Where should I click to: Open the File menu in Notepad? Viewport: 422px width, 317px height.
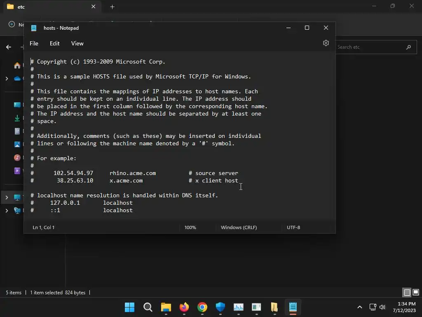tap(34, 43)
